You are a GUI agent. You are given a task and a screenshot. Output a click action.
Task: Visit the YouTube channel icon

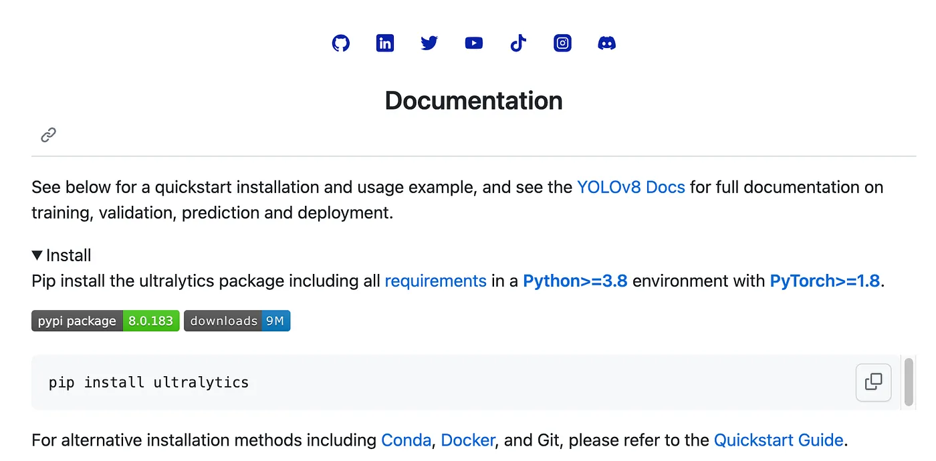tap(474, 43)
